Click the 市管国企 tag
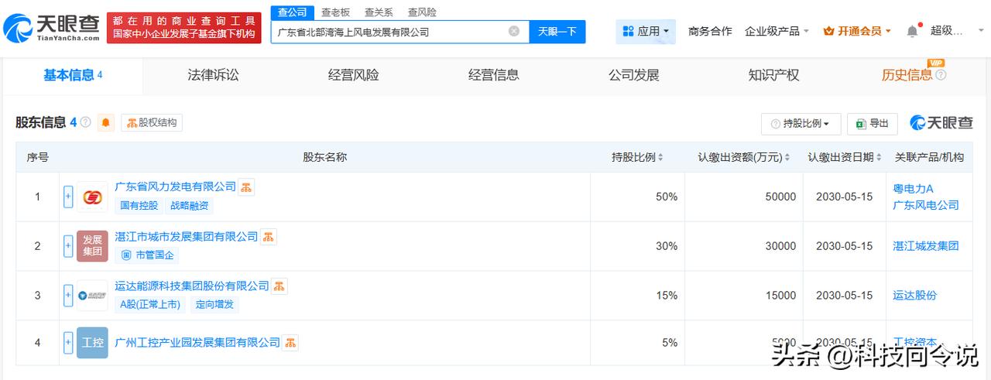This screenshot has width=991, height=380. [x=147, y=255]
